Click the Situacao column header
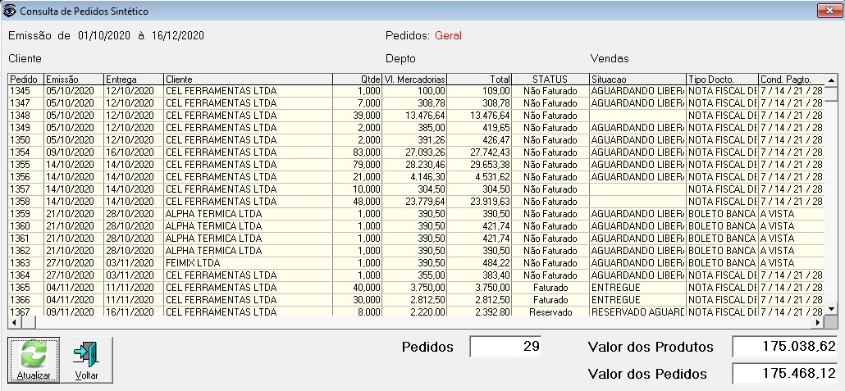The image size is (845, 391). click(636, 79)
